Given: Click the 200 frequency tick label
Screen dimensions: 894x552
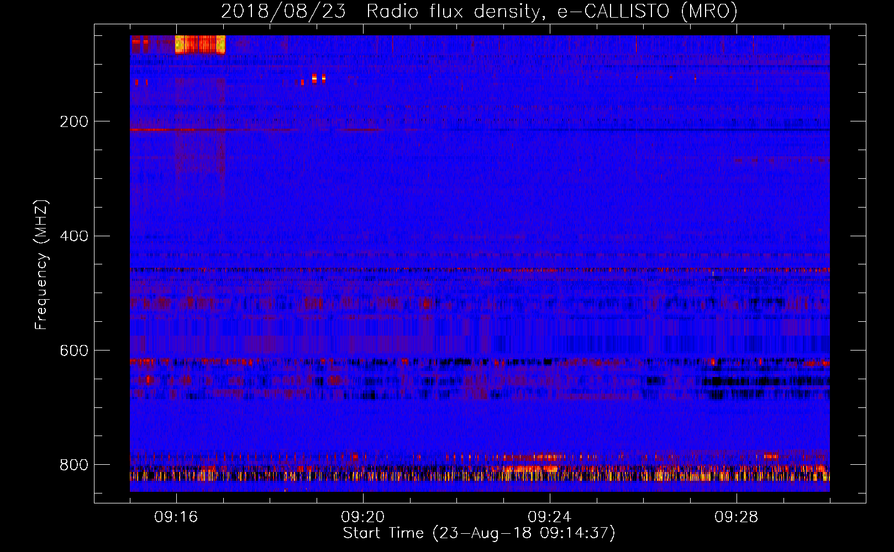Looking at the screenshot, I should (74, 121).
